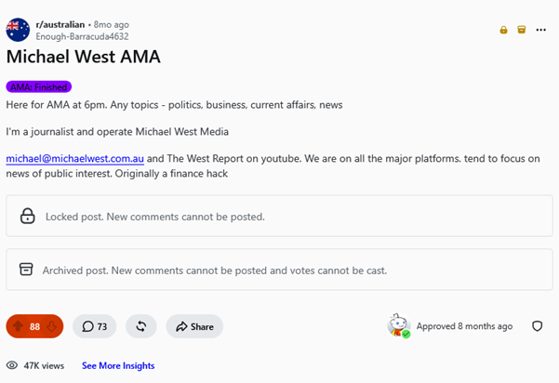Screen dimensions: 559x383
Task: Visit the Enough-Barracuda4632 user profile
Action: click(x=82, y=36)
